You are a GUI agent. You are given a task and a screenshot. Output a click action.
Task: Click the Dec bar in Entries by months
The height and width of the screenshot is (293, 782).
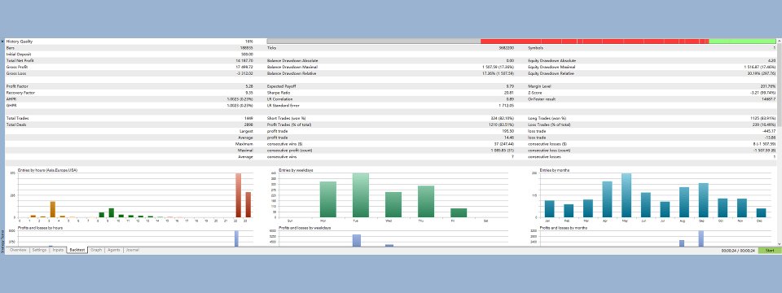761,212
